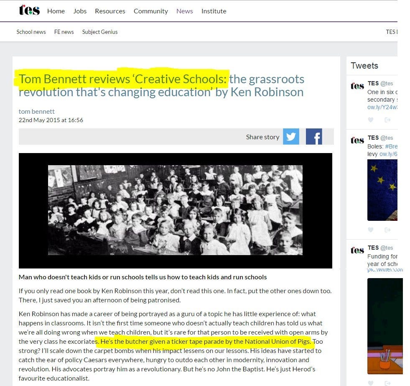The image size is (410, 386).
Task: Open the black-and-white classroom photo
Action: tap(176, 210)
